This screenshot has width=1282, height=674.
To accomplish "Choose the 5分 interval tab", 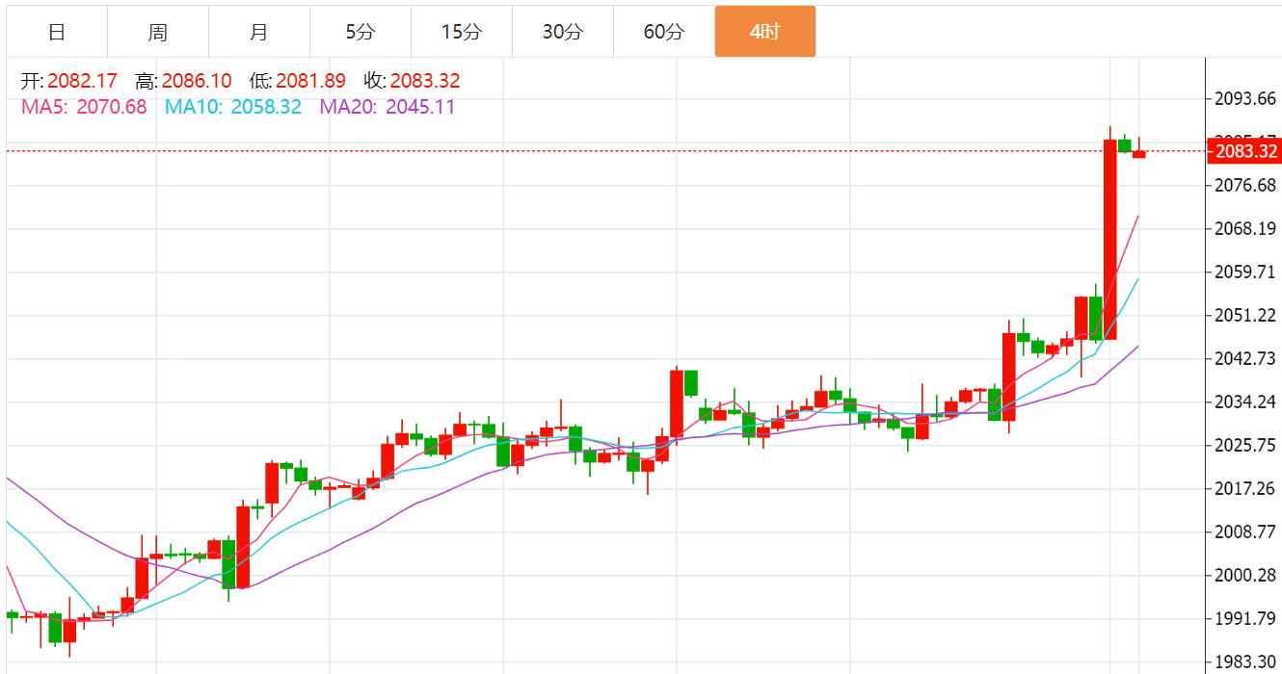I will [361, 32].
